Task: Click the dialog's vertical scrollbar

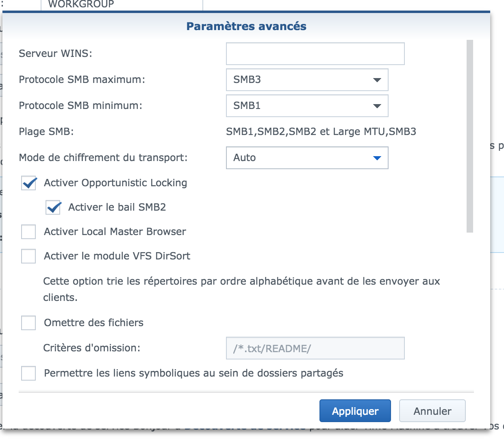Action: [470, 136]
